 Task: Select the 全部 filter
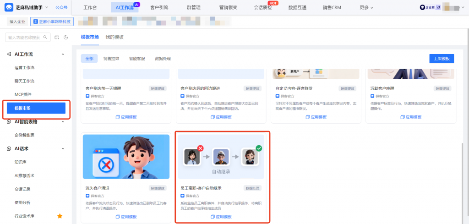pos(89,59)
